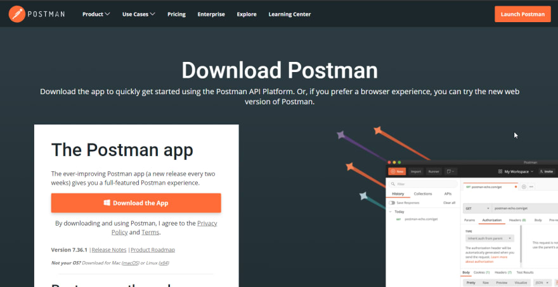Click Runner in the app preview
The image size is (558, 287).
tap(434, 171)
